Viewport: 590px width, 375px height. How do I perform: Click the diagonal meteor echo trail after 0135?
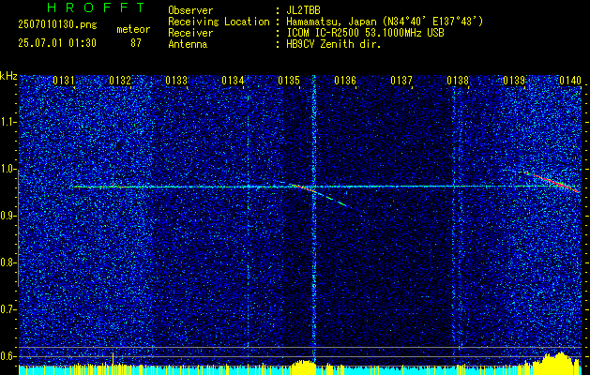pyautogui.click(x=328, y=198)
